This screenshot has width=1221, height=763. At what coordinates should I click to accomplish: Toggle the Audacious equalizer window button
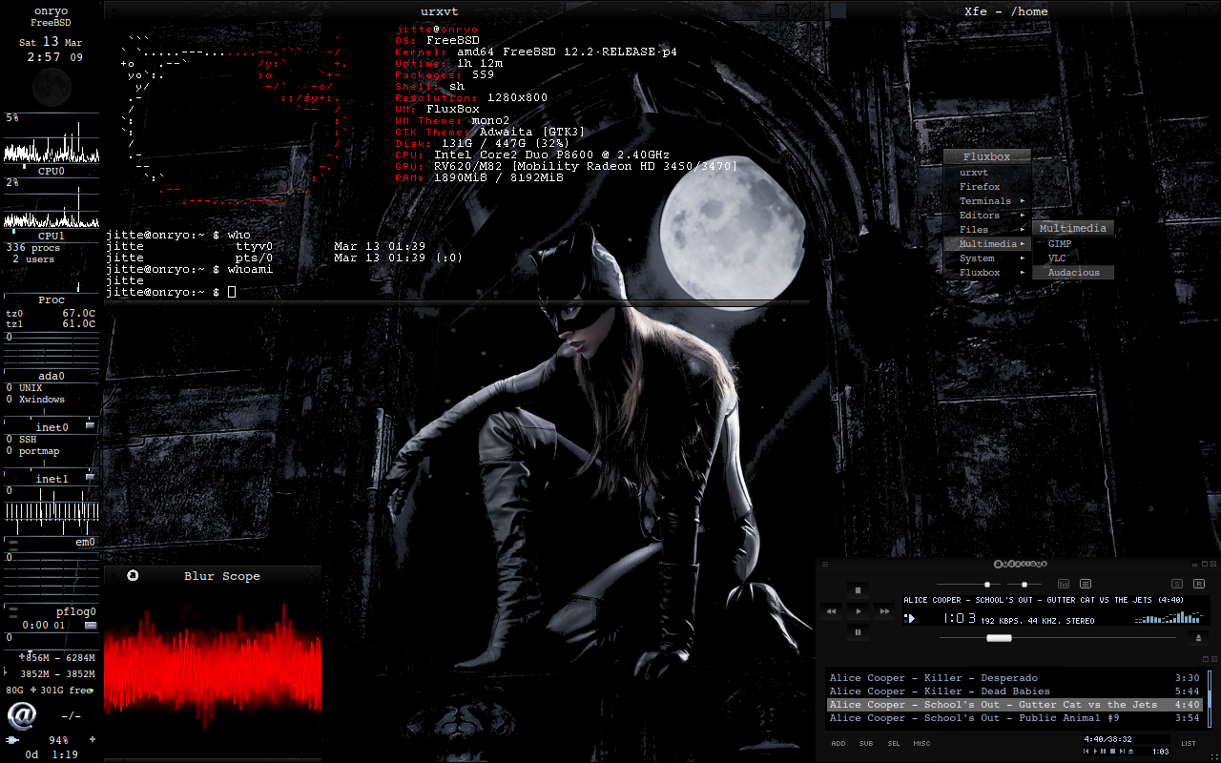[x=1064, y=584]
